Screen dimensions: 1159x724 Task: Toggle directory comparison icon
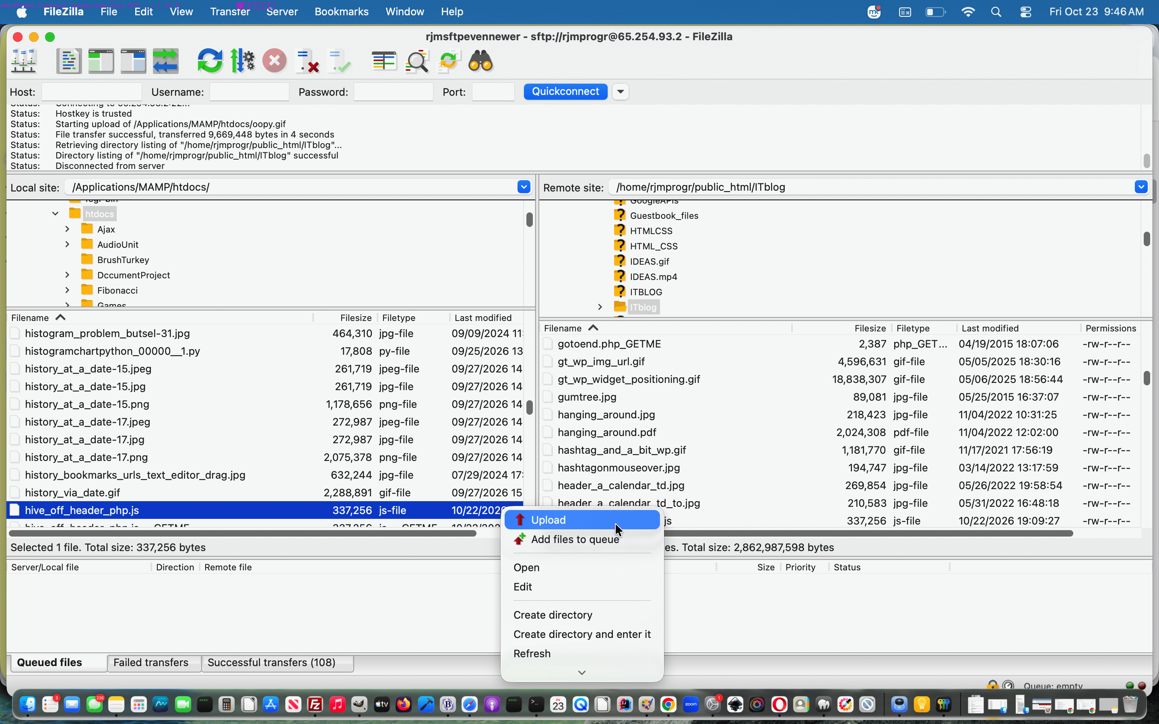pyautogui.click(x=416, y=61)
